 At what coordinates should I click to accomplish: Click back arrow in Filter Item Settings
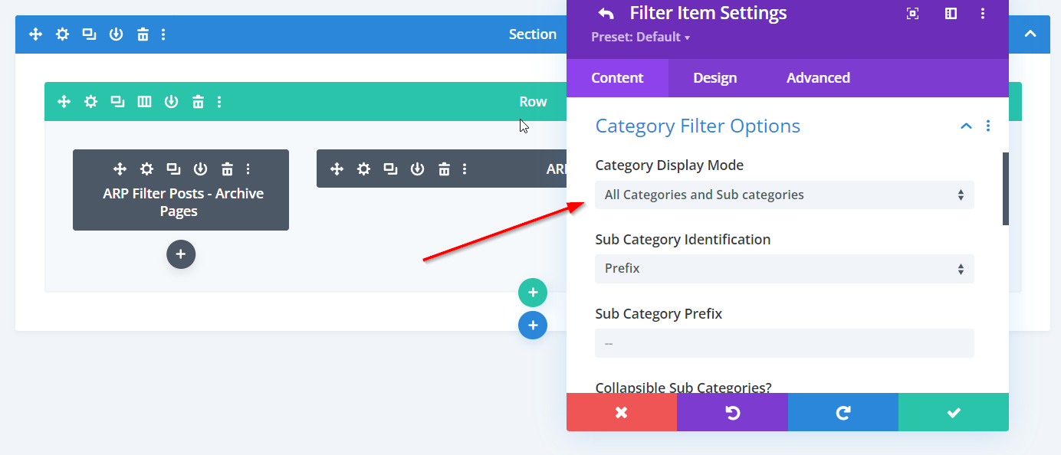[606, 14]
